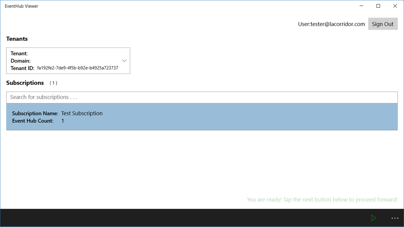Screen dimensions: 404x227
Task: Expand the Tenant selection dropdown
Action: [68, 61]
